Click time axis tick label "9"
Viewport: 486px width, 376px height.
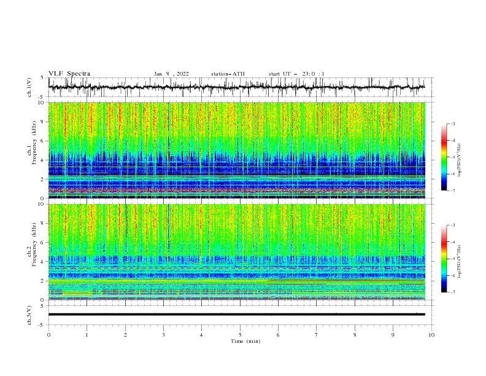coord(393,335)
